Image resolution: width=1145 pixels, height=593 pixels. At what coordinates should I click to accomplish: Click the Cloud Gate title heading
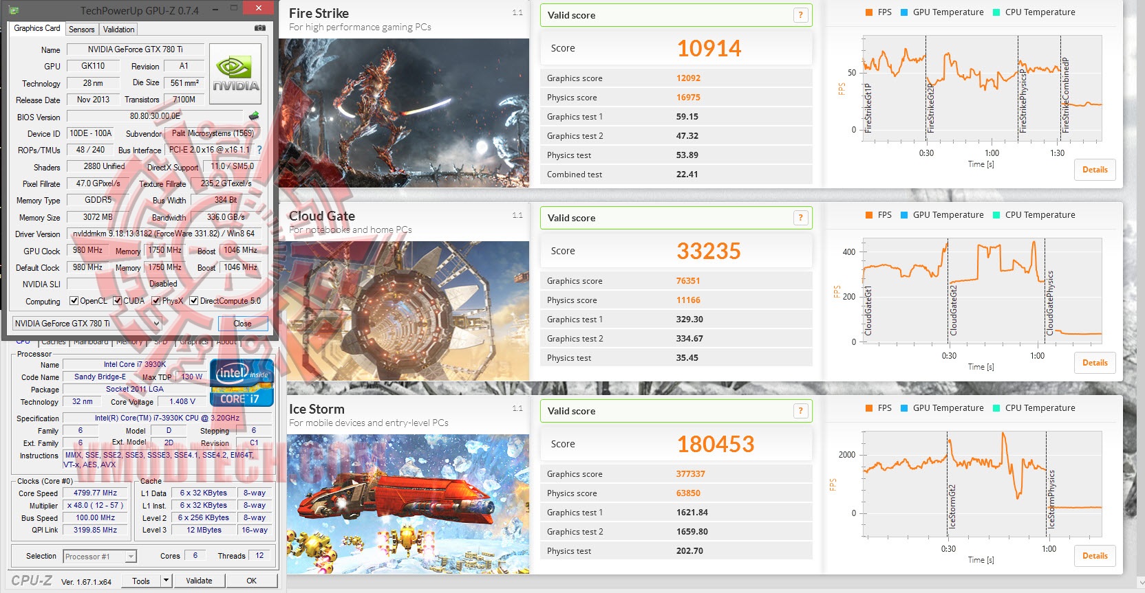322,216
